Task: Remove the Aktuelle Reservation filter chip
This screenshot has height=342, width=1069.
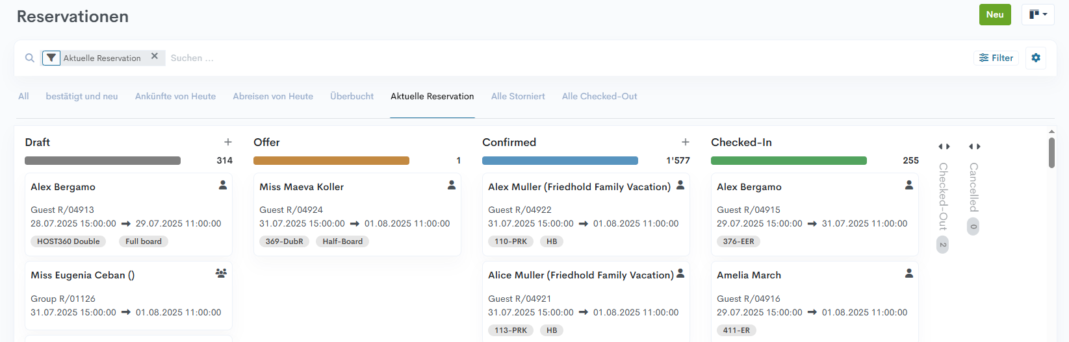Action: (x=155, y=56)
